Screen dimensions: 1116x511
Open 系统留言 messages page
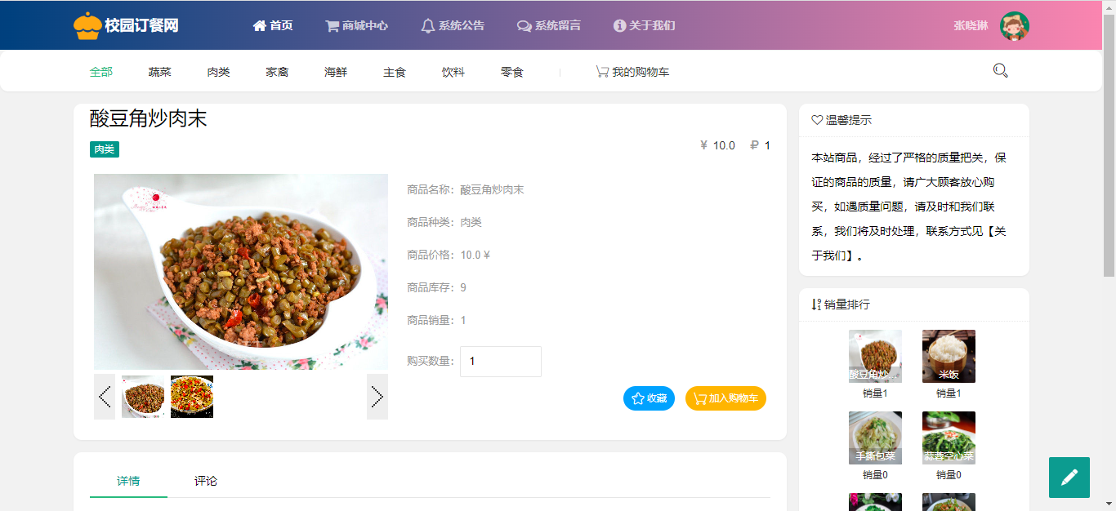tap(549, 25)
